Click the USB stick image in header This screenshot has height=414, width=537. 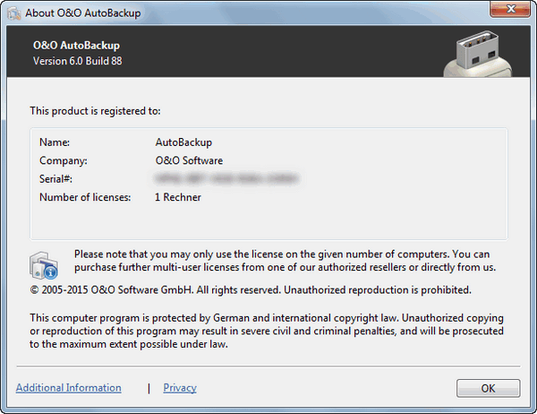tap(478, 54)
